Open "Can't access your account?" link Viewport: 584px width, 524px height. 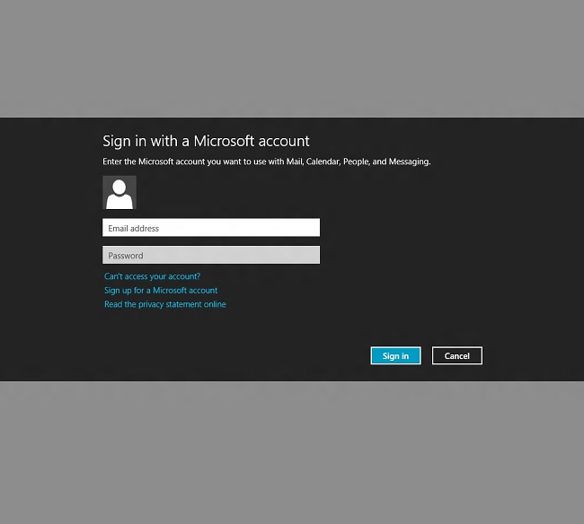click(x=152, y=276)
